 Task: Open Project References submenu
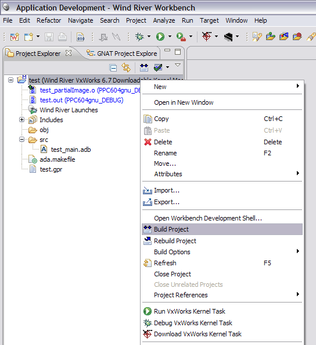(222, 295)
